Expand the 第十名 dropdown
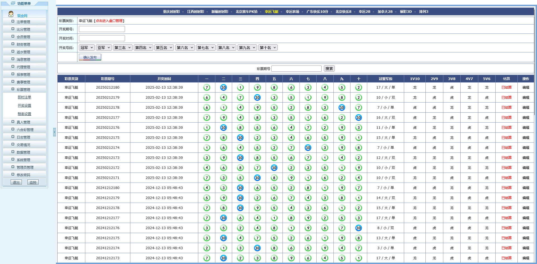Screen dimensions: 537x264 coord(268,48)
